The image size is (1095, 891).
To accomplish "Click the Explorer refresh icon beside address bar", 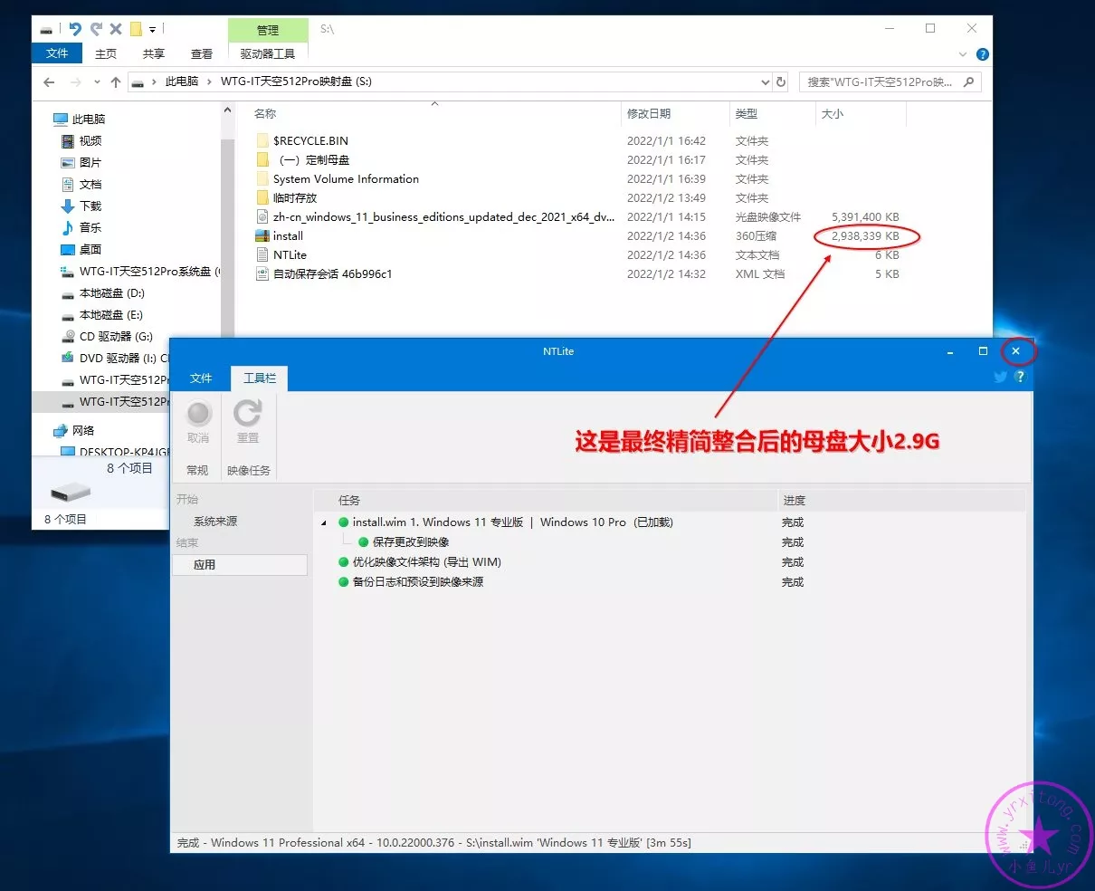I will pyautogui.click(x=781, y=81).
